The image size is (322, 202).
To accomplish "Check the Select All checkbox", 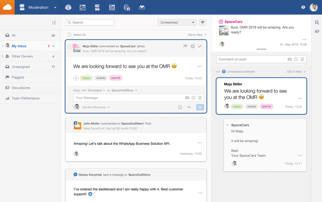I will pyautogui.click(x=69, y=35).
